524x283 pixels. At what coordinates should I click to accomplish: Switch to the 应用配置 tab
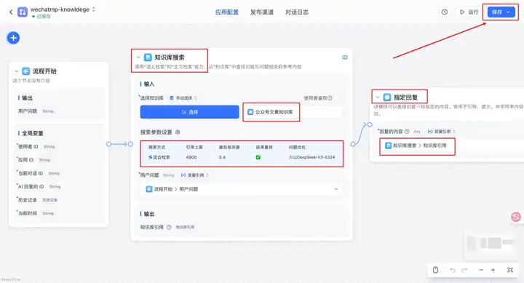(x=227, y=12)
